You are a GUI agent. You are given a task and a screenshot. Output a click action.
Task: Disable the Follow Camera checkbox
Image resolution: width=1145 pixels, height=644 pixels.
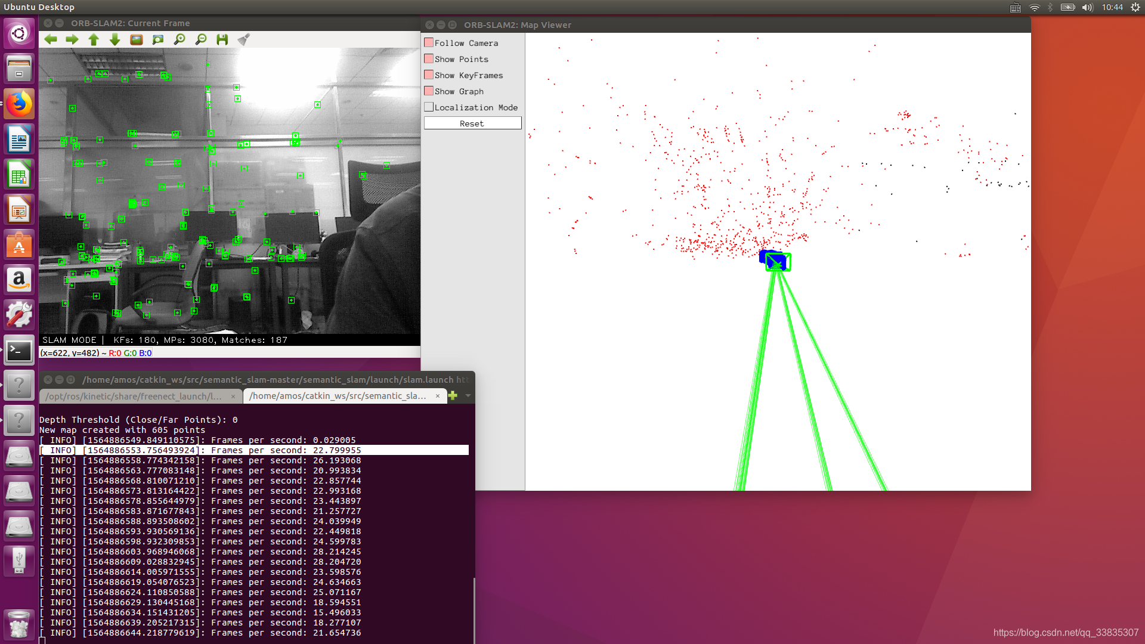429,42
